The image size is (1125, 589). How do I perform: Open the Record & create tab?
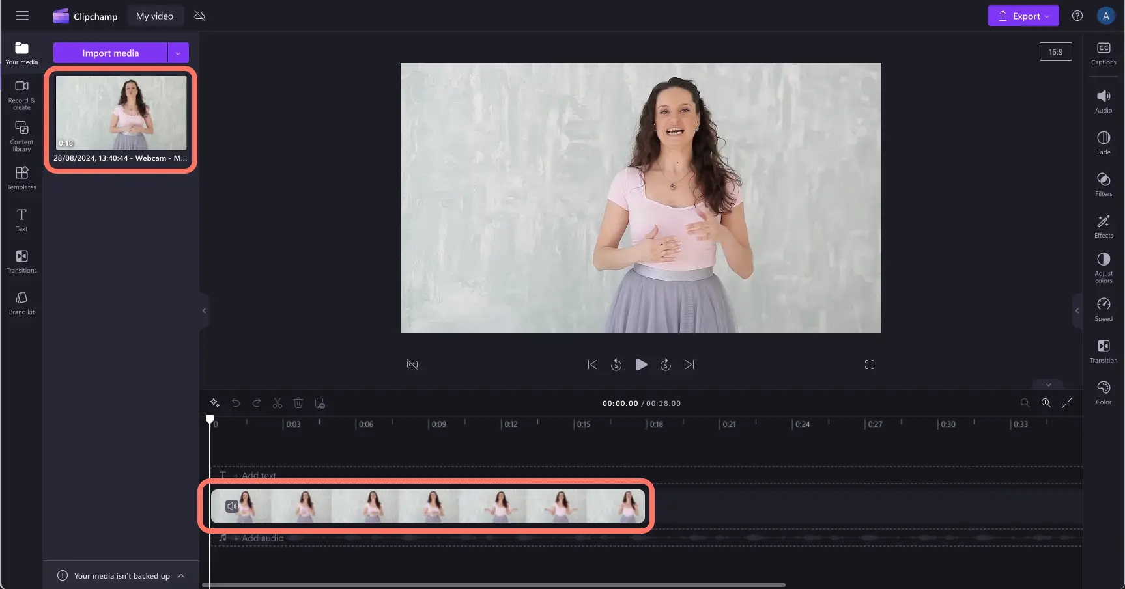click(21, 95)
